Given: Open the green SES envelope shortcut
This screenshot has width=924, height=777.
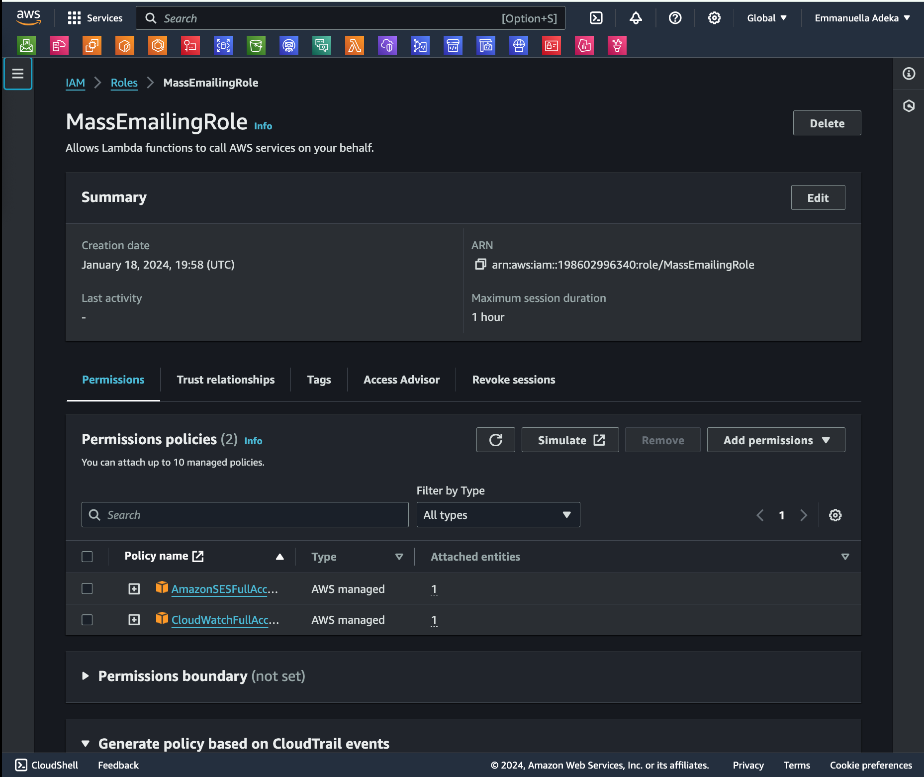Looking at the screenshot, I should pyautogui.click(x=26, y=46).
